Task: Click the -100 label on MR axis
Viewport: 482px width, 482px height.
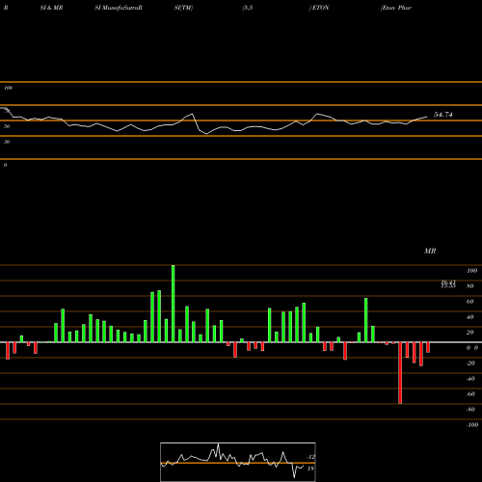Action: 472,425
